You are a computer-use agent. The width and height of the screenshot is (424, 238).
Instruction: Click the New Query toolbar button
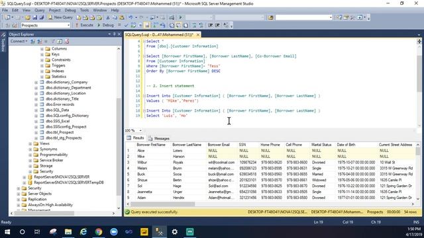(60, 17)
